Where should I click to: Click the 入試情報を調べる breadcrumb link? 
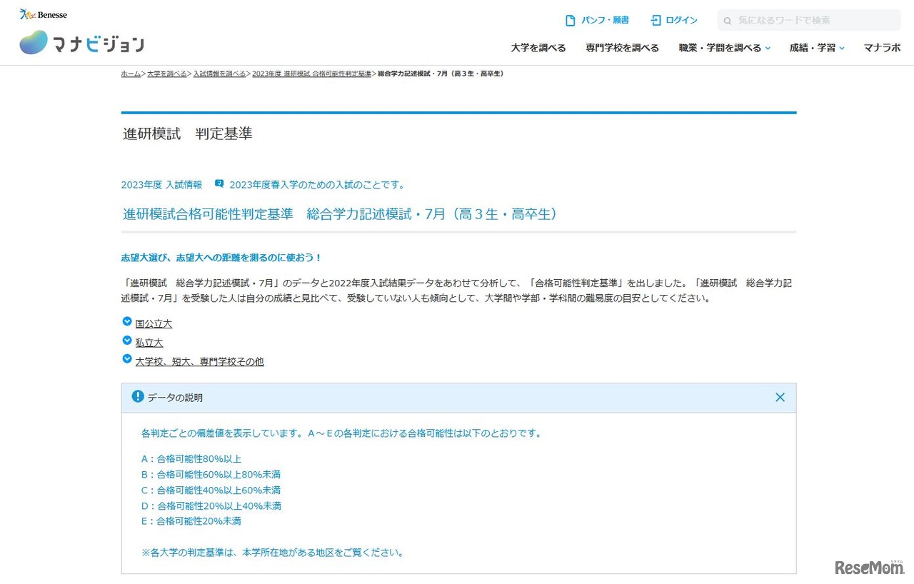pyautogui.click(x=219, y=73)
